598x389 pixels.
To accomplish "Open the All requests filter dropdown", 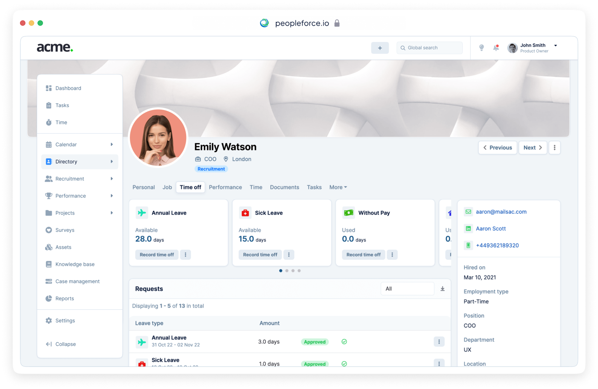I will click(407, 289).
